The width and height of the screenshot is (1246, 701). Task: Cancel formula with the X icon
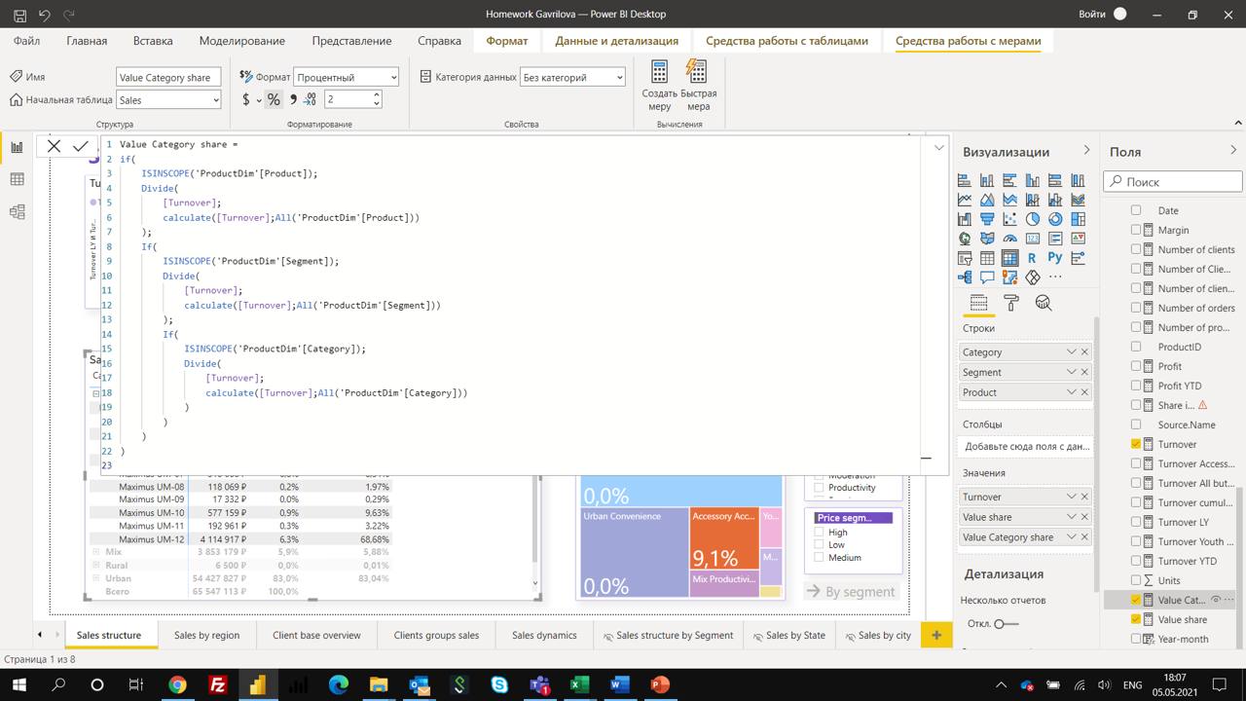pyautogui.click(x=54, y=146)
